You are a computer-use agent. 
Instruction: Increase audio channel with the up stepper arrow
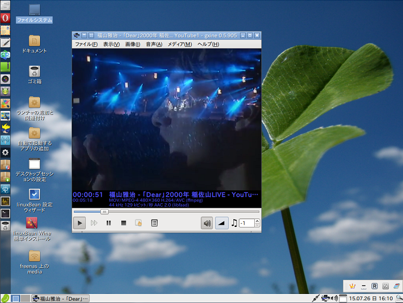pos(257,221)
